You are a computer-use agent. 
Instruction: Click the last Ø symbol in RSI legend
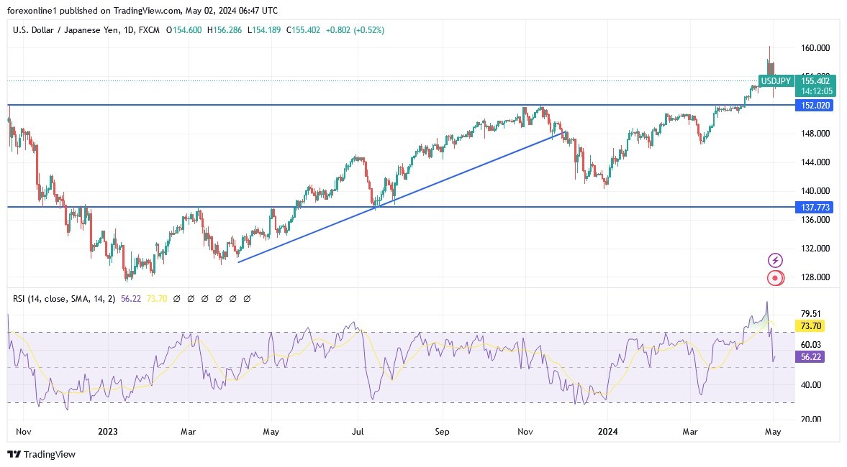pos(246,298)
